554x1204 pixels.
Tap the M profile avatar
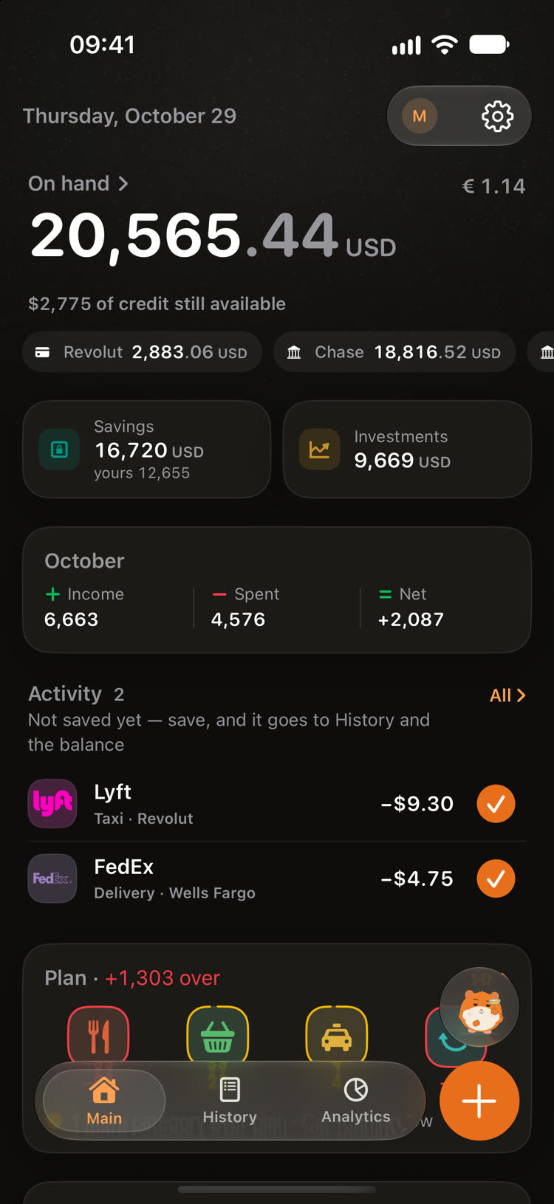click(x=420, y=116)
